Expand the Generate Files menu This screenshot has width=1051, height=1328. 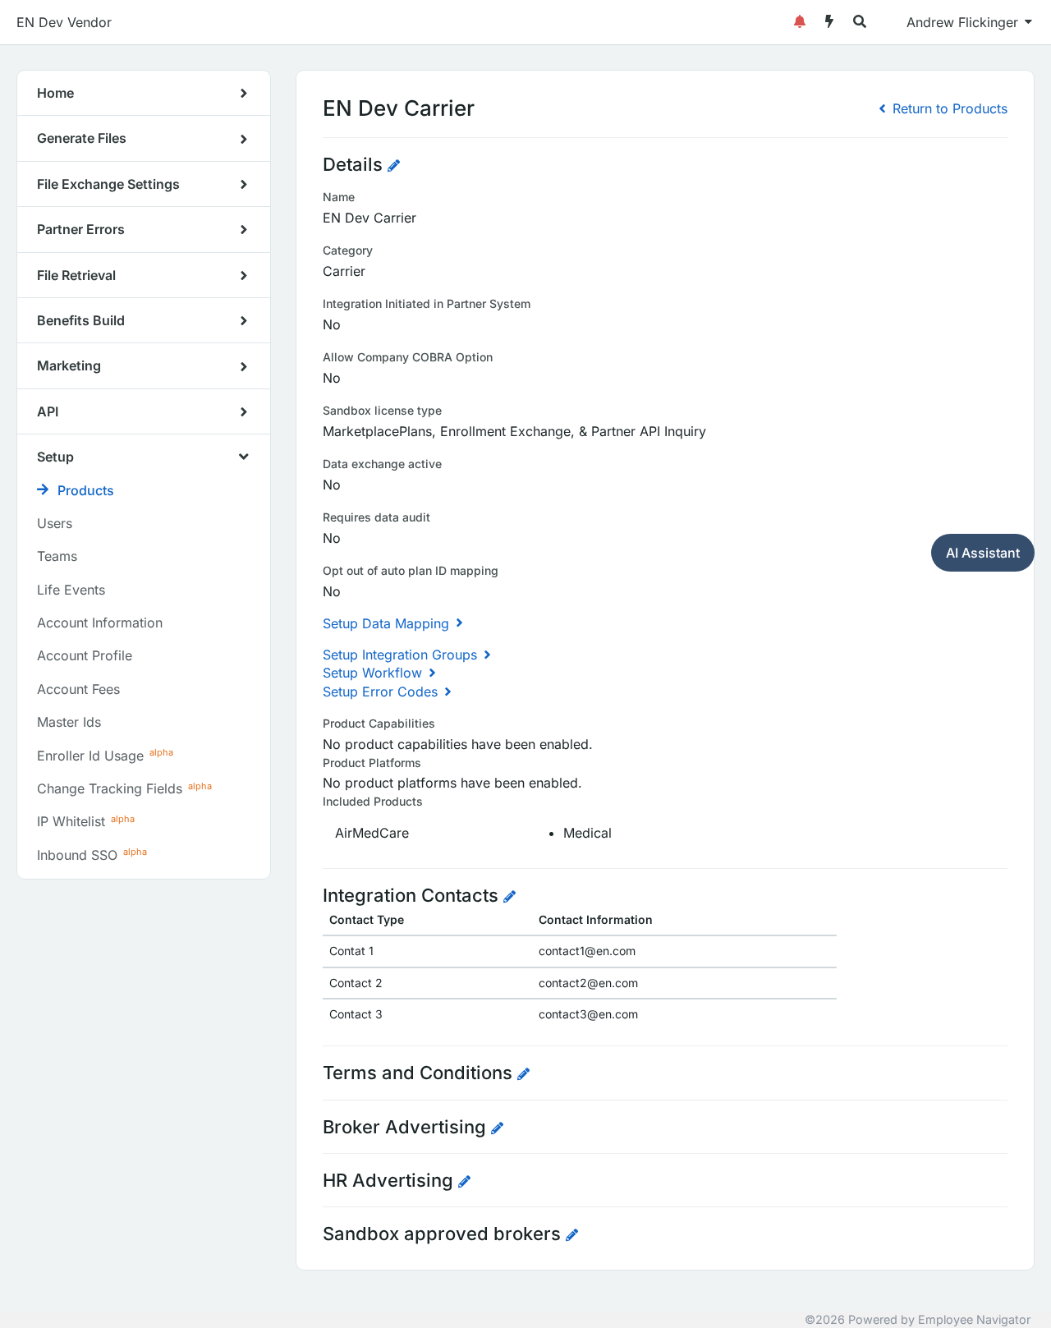pos(144,139)
